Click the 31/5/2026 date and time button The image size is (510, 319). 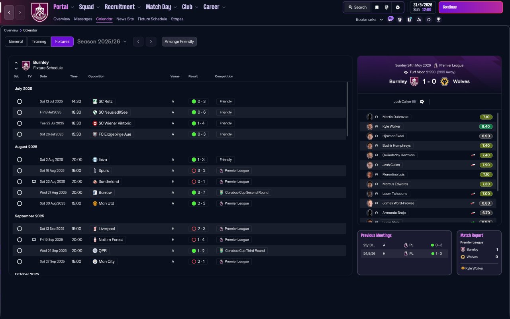click(422, 7)
